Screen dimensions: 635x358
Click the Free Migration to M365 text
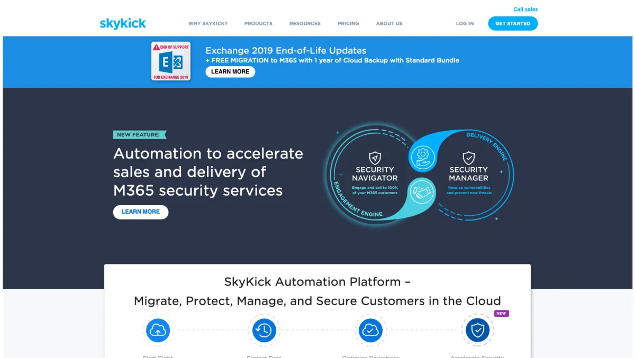pos(332,61)
